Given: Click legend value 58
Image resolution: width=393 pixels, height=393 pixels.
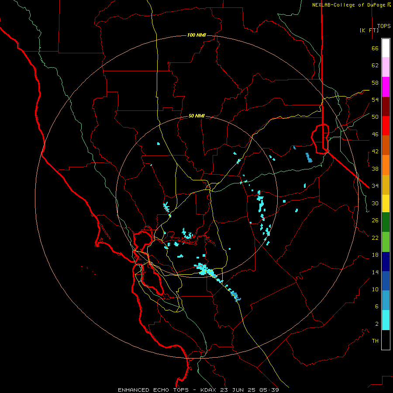Looking at the screenshot, I should point(375,83).
